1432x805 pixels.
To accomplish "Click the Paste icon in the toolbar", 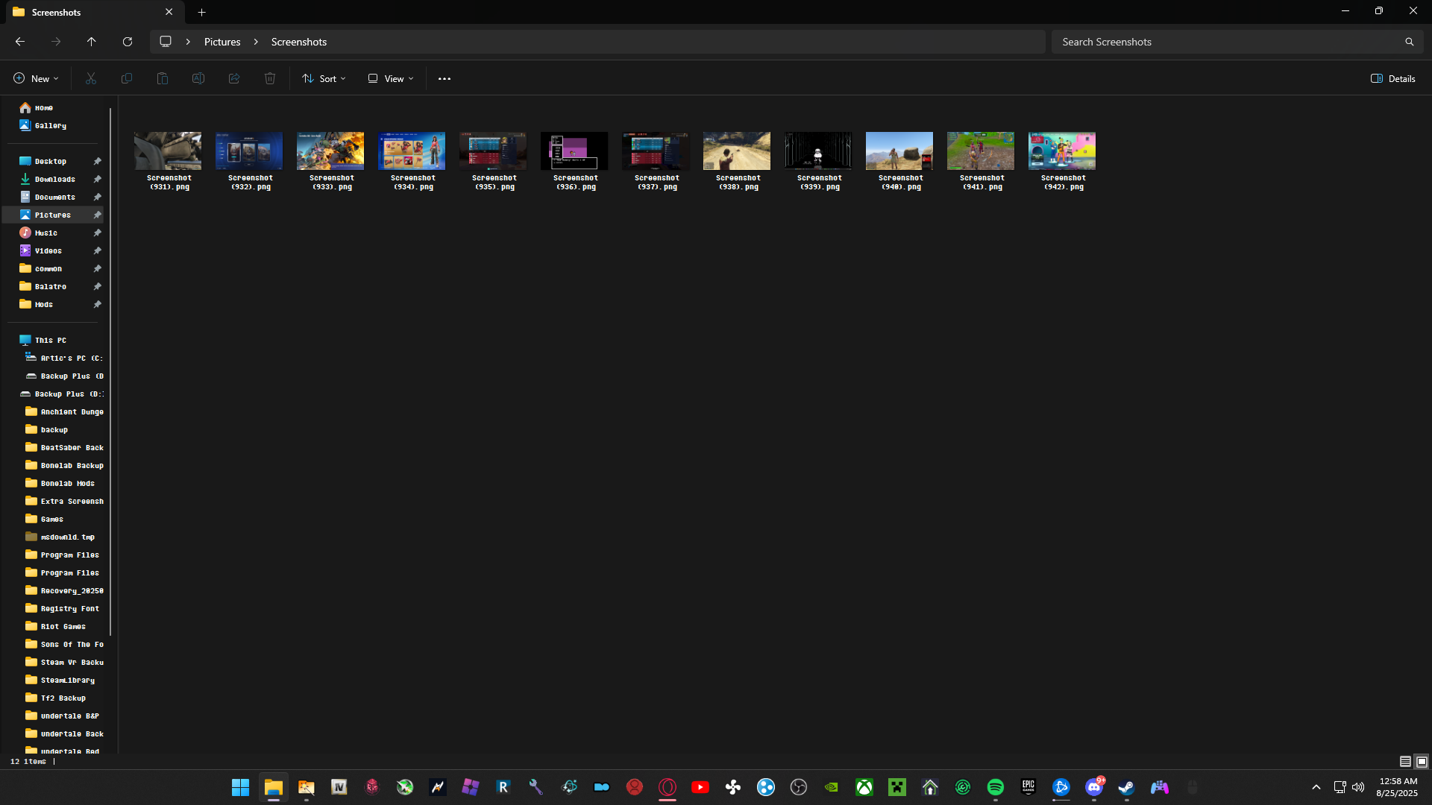I will point(162,78).
